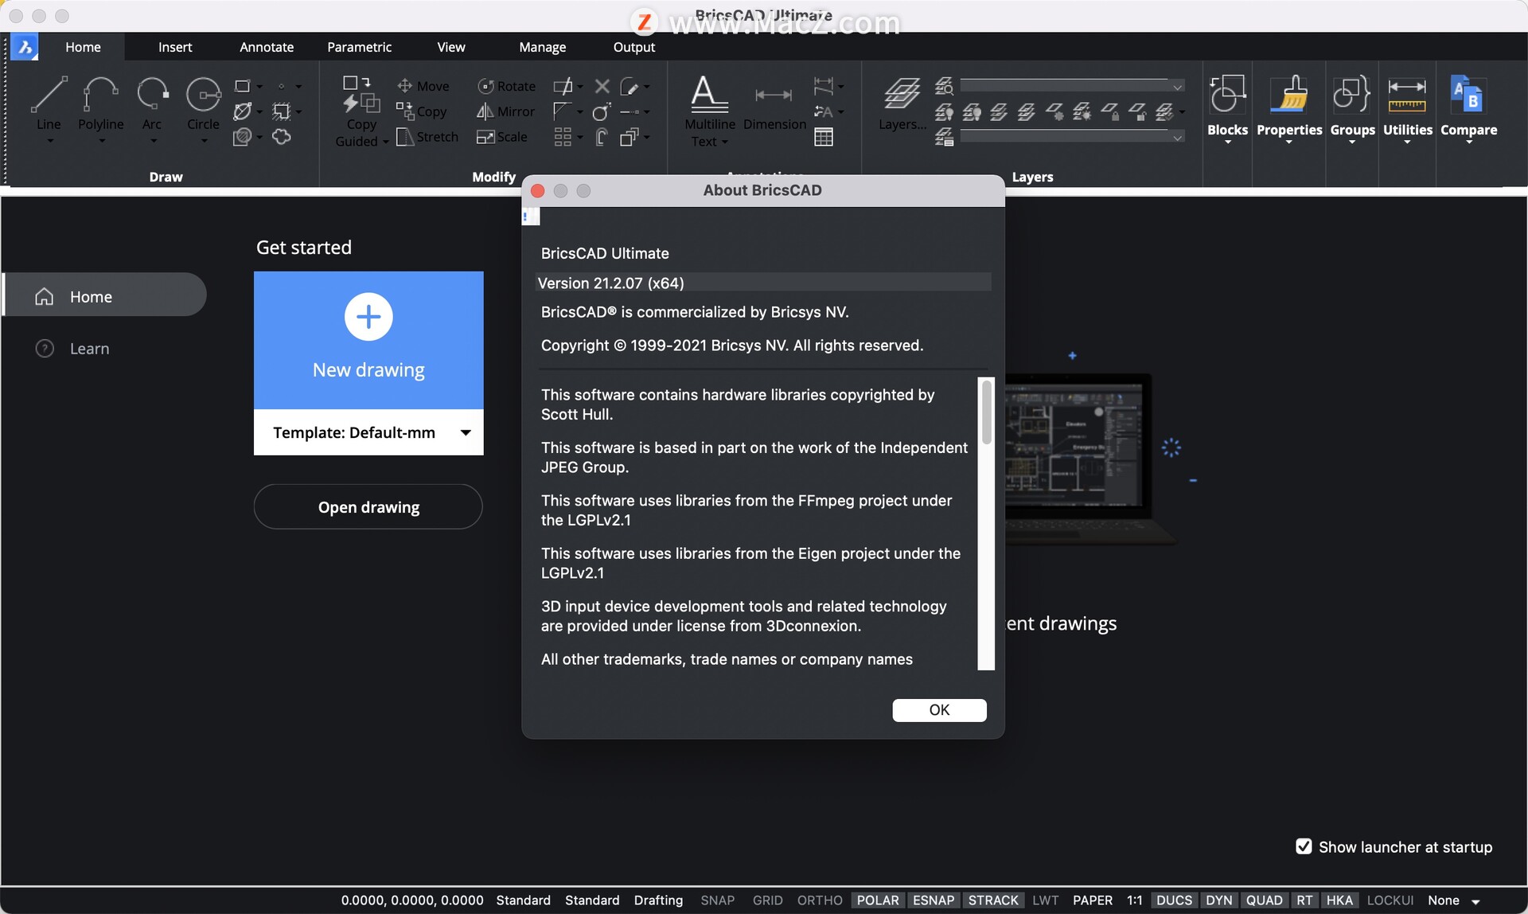The height and width of the screenshot is (914, 1528).
Task: Click the Table icon in Annotate panel
Action: pos(824,137)
